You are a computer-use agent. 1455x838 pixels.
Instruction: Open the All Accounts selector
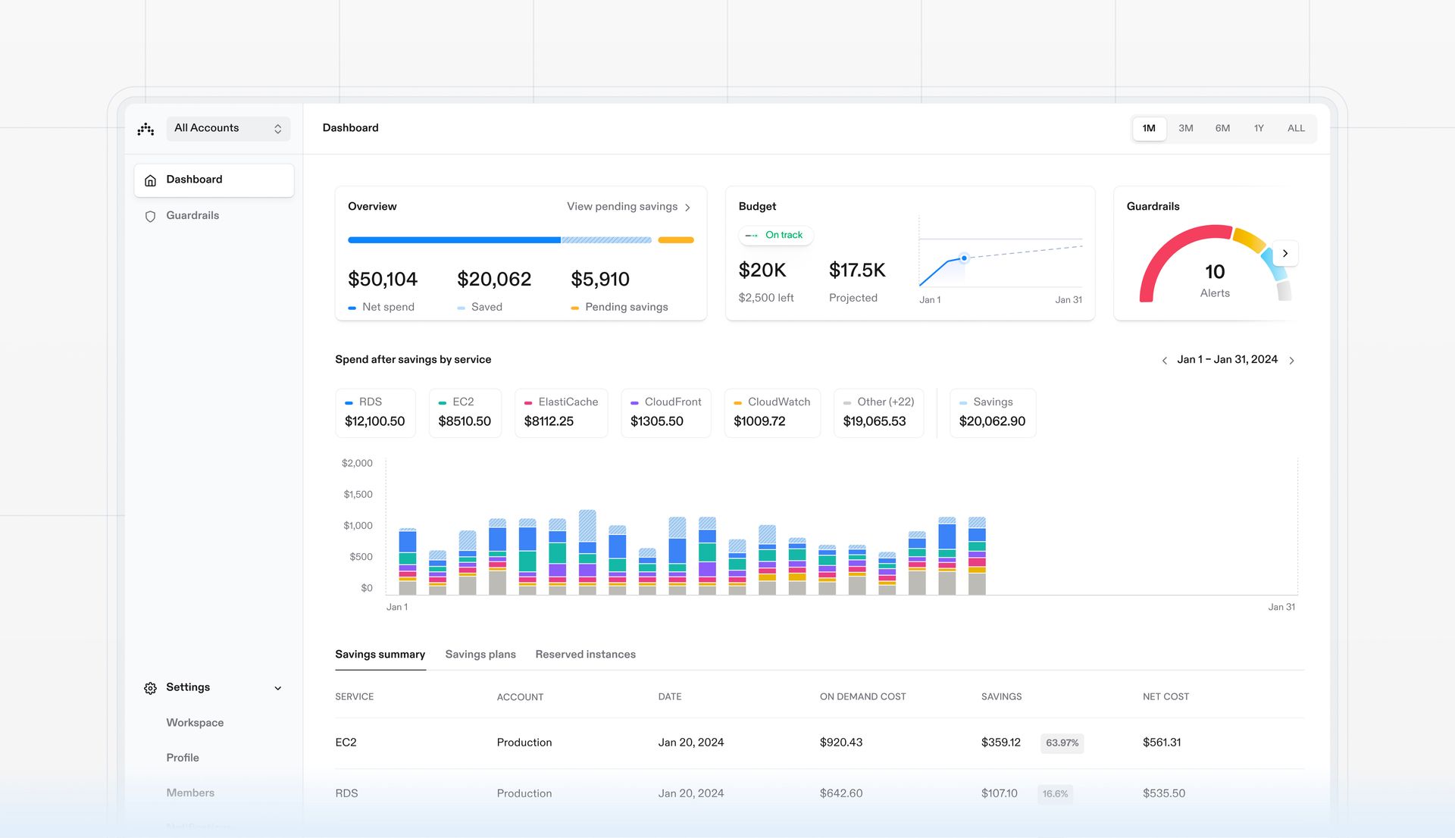coord(228,128)
